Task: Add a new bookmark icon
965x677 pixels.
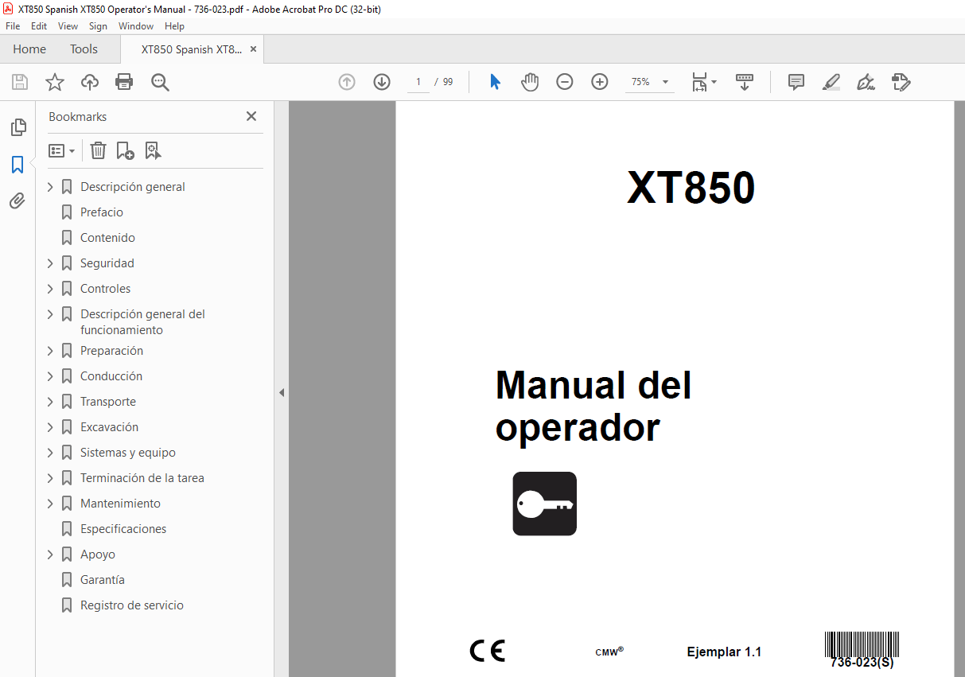Action: 125,150
